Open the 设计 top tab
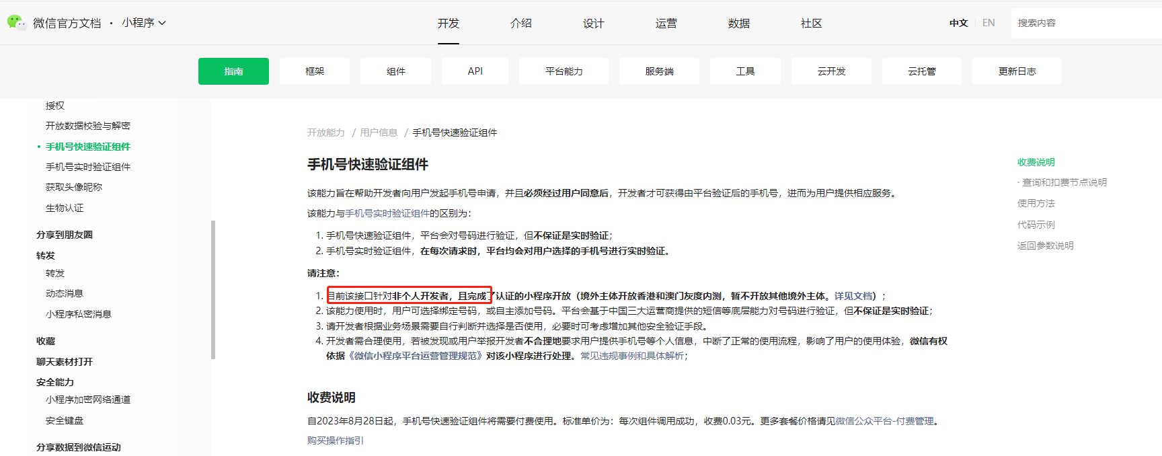Screen dimensions: 1162x456 point(594,23)
